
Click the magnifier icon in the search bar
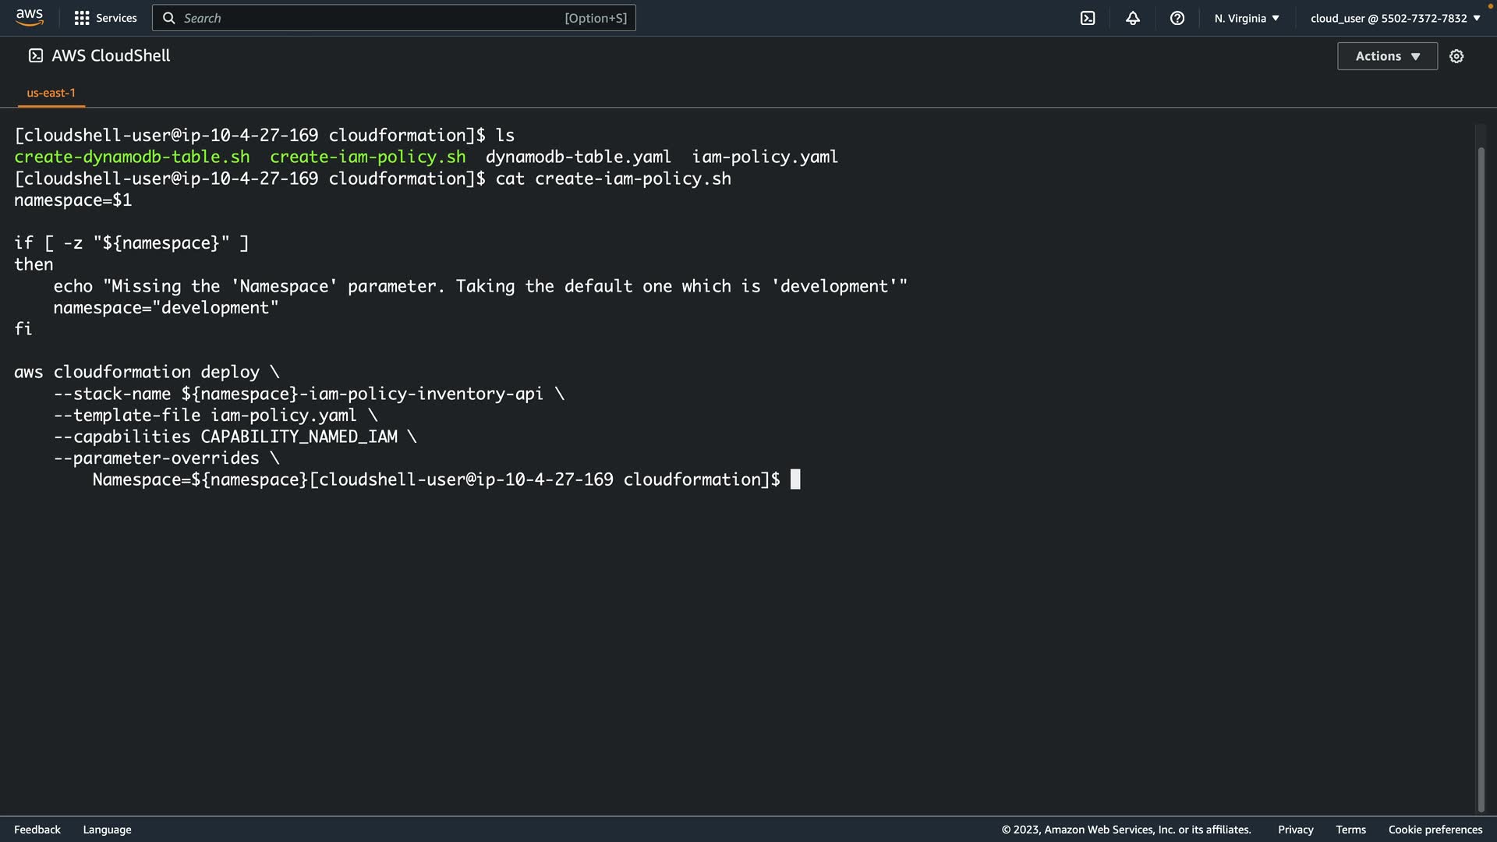[x=168, y=18]
